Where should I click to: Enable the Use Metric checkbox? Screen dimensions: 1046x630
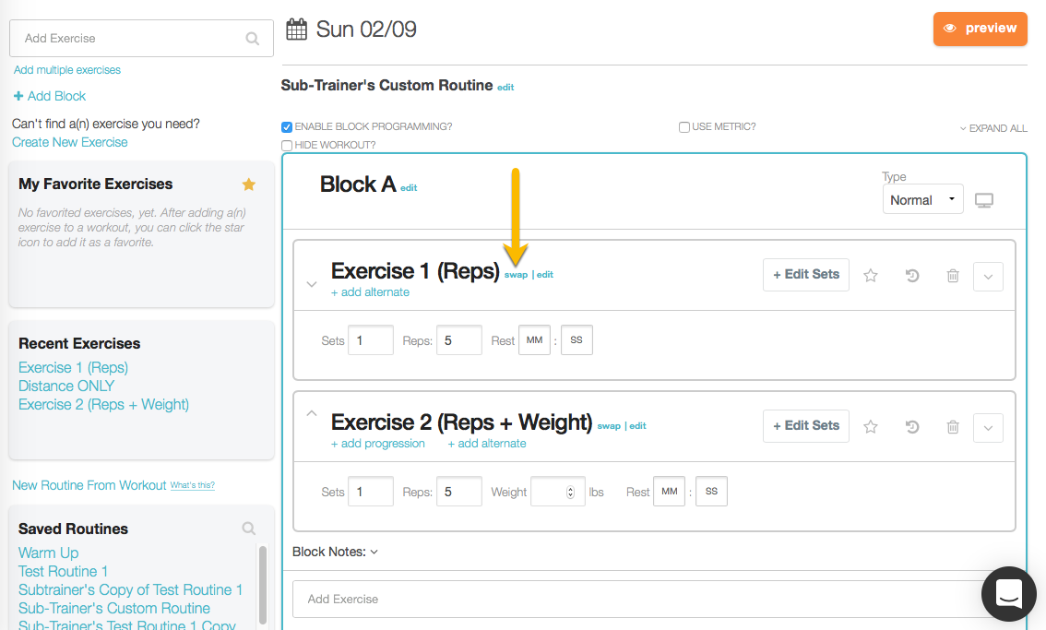click(x=684, y=127)
